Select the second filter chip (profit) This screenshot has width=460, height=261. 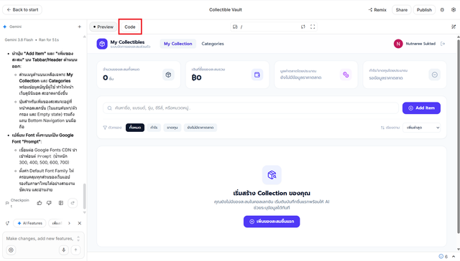pos(154,128)
